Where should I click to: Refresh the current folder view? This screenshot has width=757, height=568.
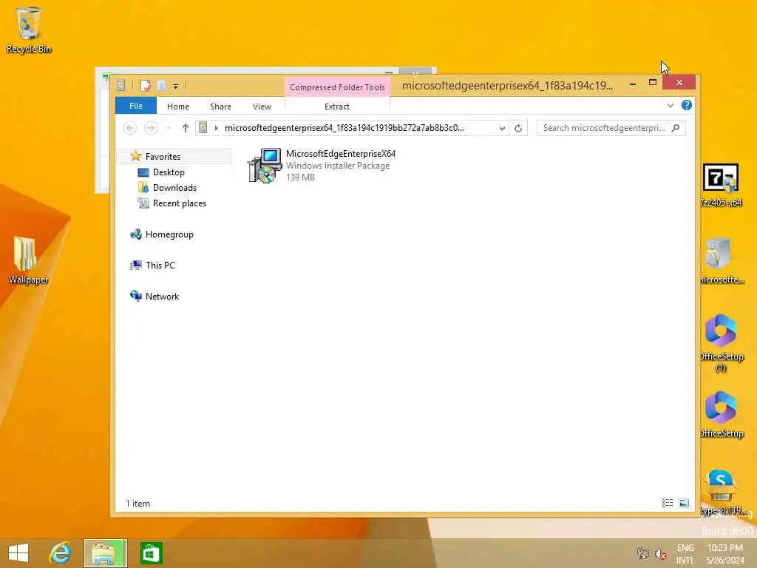click(x=518, y=128)
